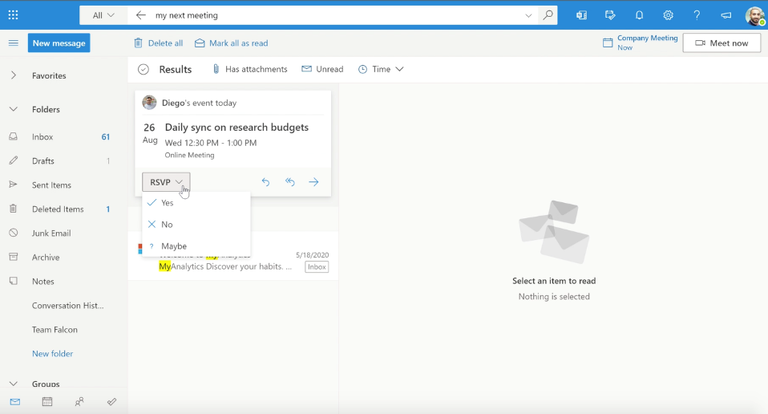Open the Help question mark icon

[x=697, y=15]
